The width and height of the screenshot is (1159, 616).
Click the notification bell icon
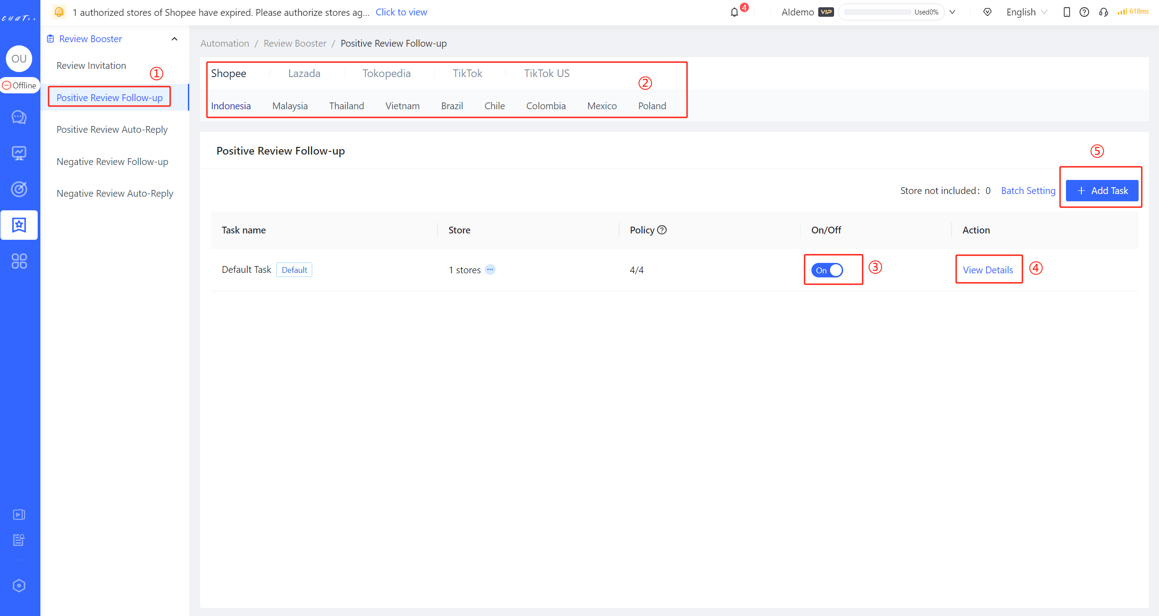734,12
